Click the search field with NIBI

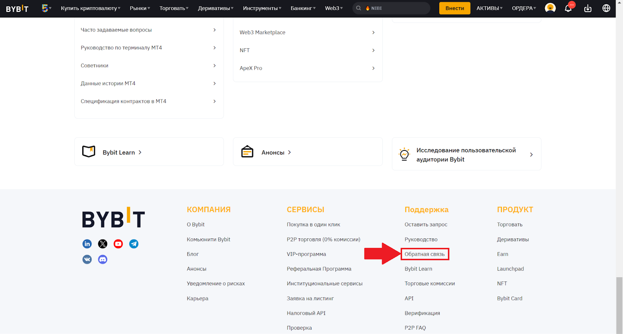point(391,8)
